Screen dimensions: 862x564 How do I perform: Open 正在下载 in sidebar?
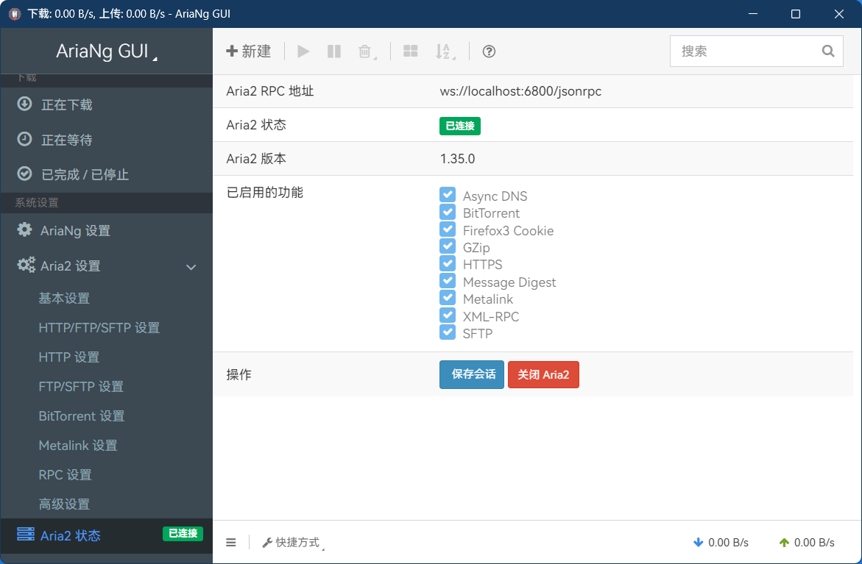106,104
